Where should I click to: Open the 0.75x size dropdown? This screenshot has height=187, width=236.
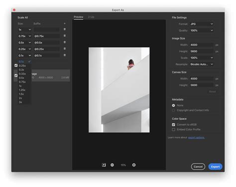point(24,36)
